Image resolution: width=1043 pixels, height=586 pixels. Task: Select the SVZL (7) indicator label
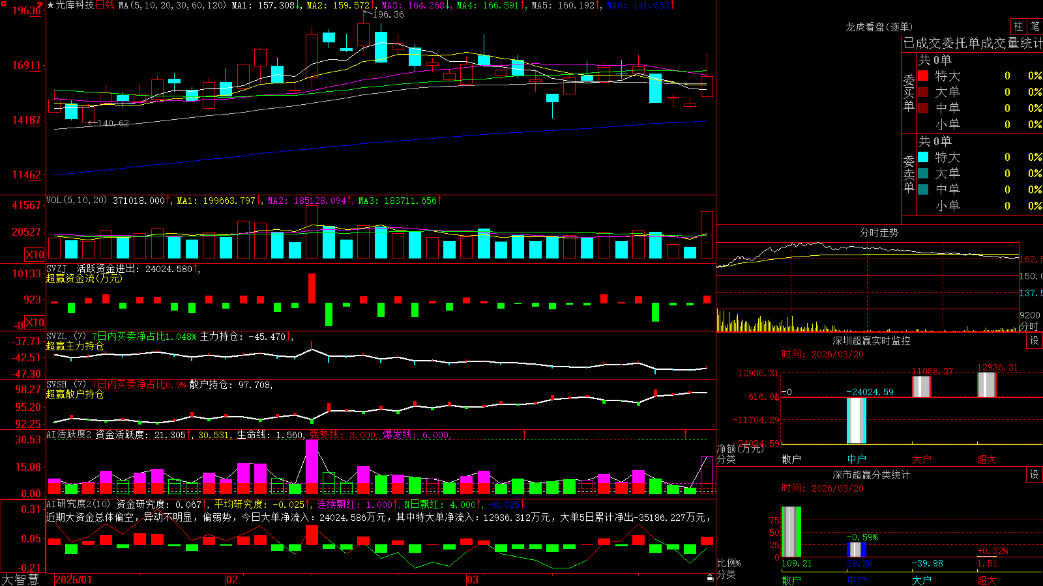click(x=66, y=337)
